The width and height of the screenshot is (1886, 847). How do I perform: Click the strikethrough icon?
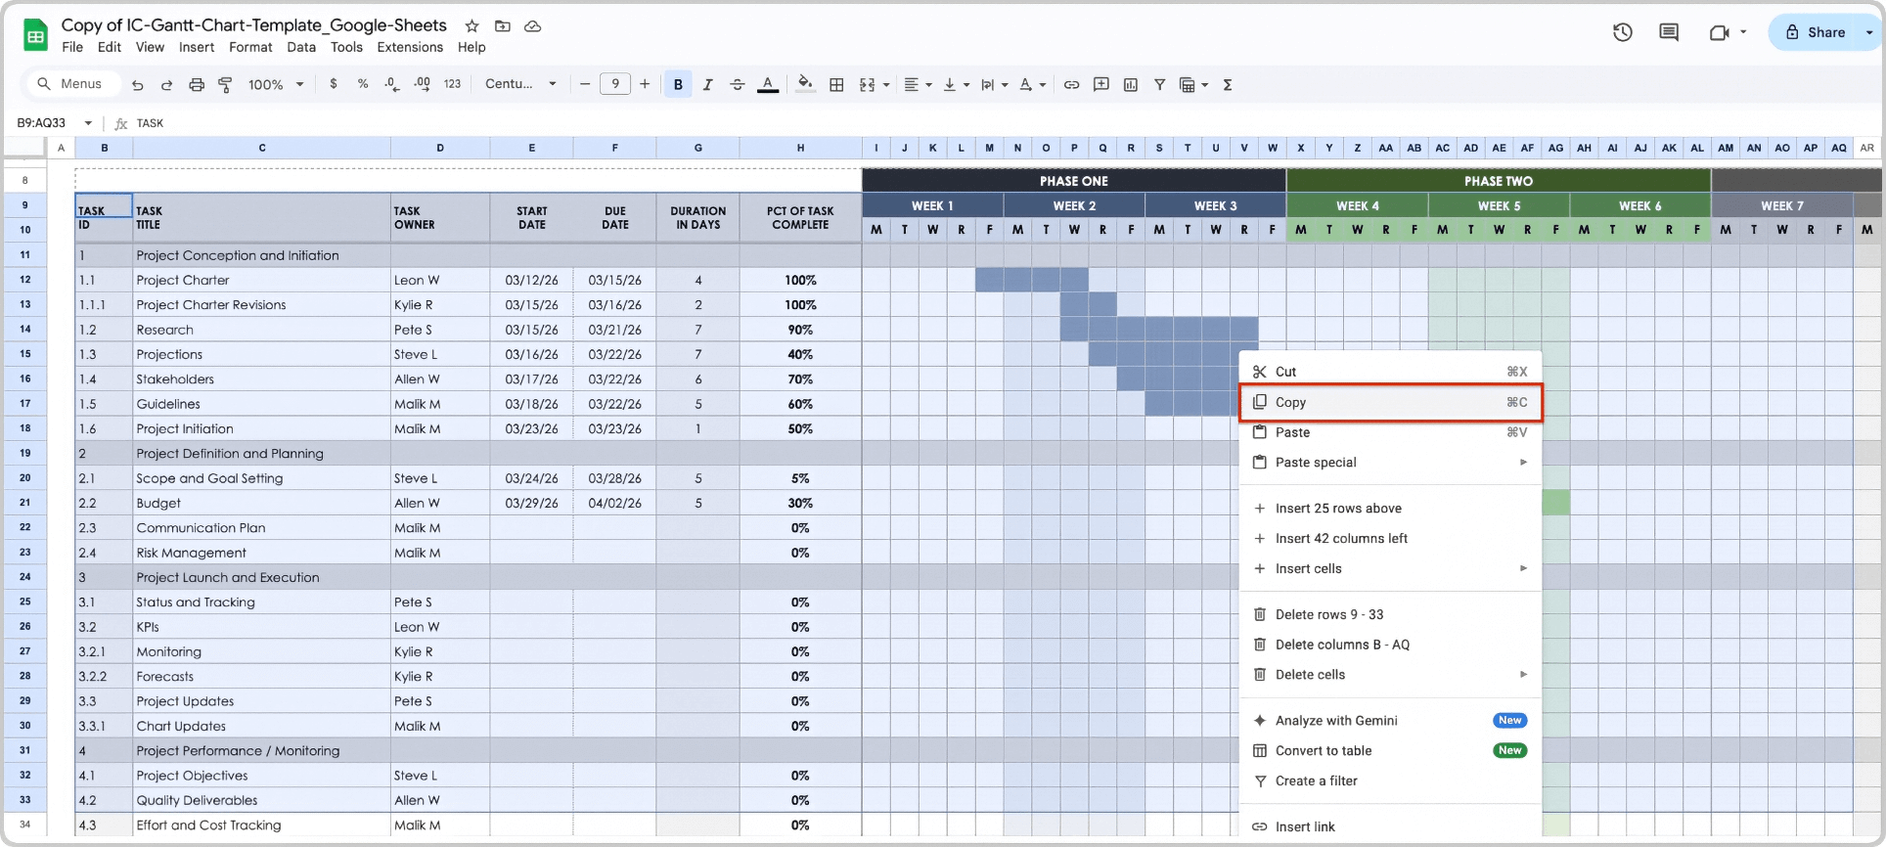pos(738,85)
